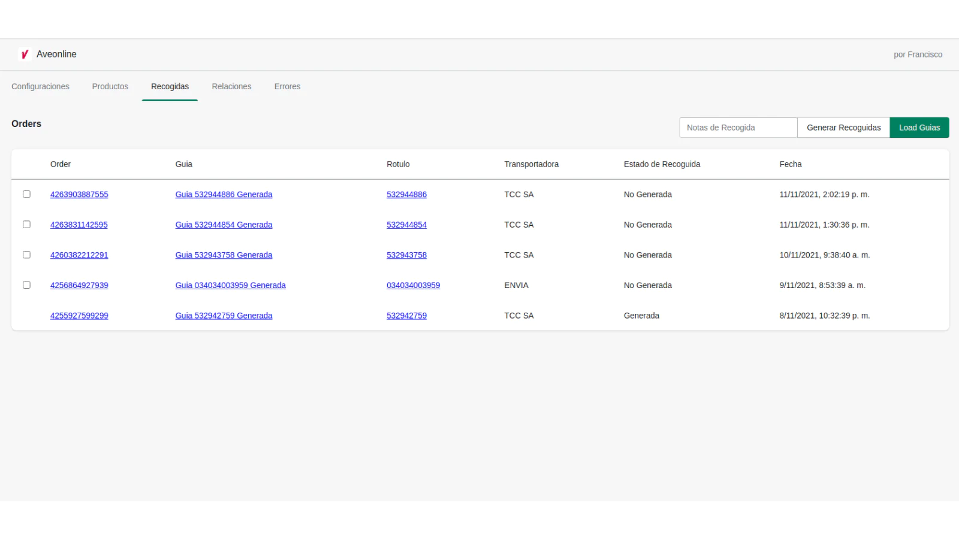Open rotulo link 532942759

[x=406, y=316]
